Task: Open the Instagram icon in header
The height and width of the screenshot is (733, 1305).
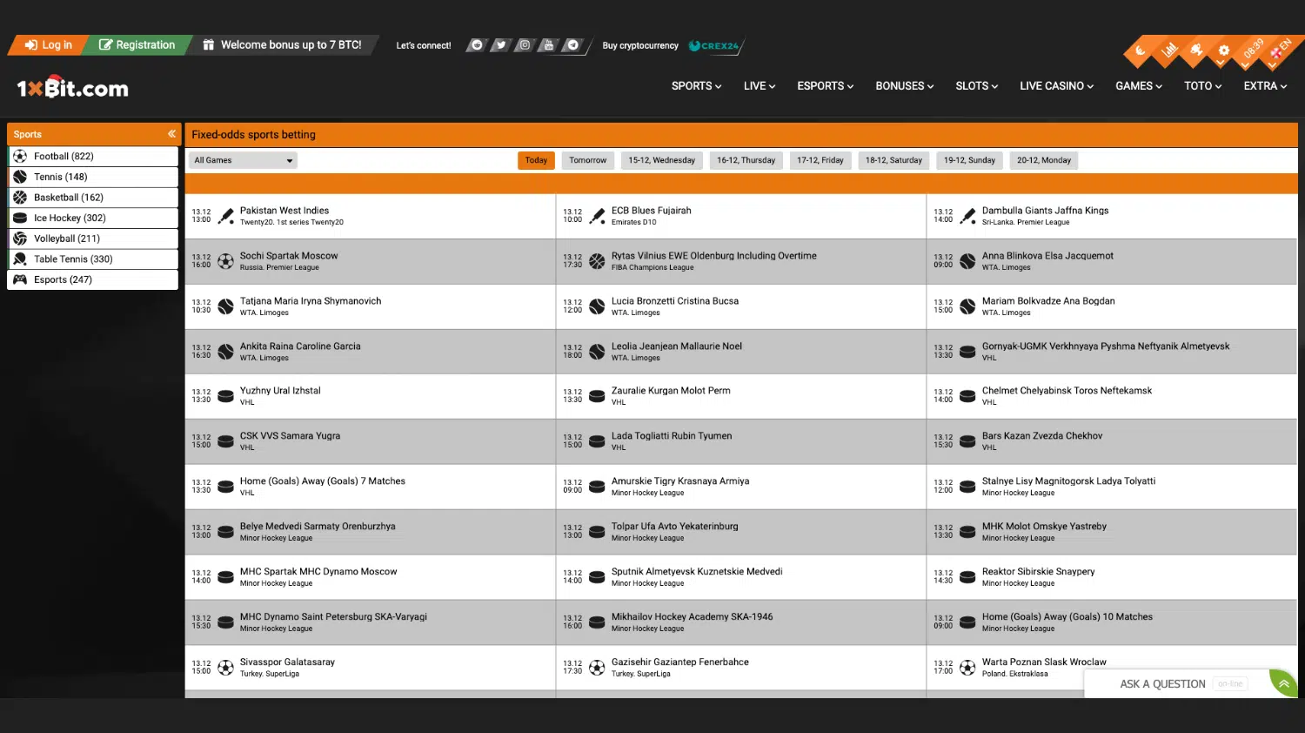Action: click(x=525, y=45)
